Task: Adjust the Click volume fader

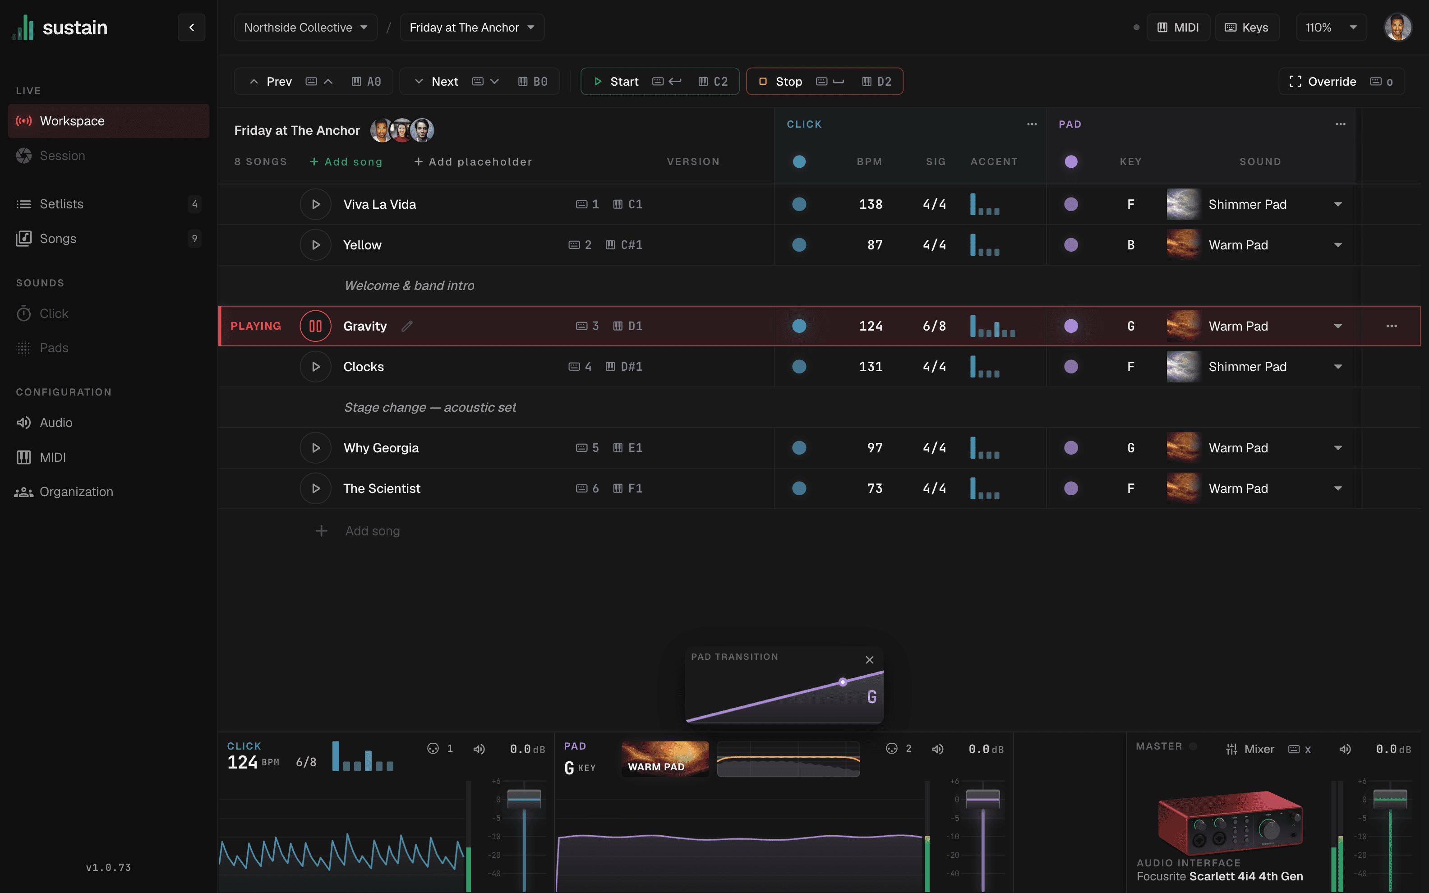Action: (x=524, y=799)
